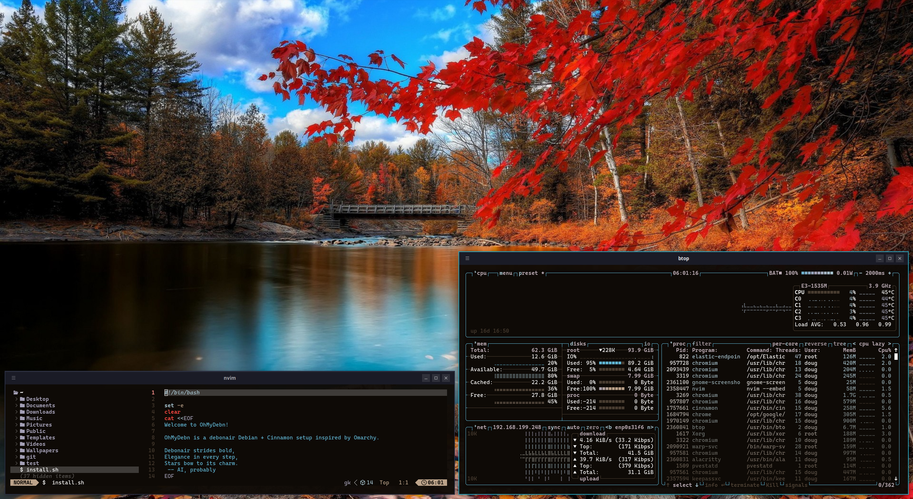This screenshot has height=499, width=913.
Task: Expand the Documents folder in file tree
Action: [16, 405]
